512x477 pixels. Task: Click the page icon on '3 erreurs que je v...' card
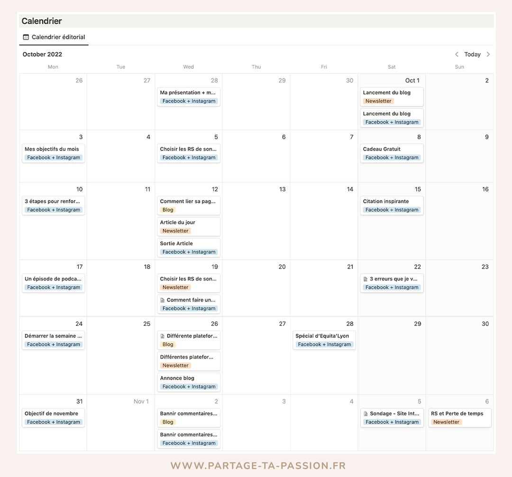point(366,279)
